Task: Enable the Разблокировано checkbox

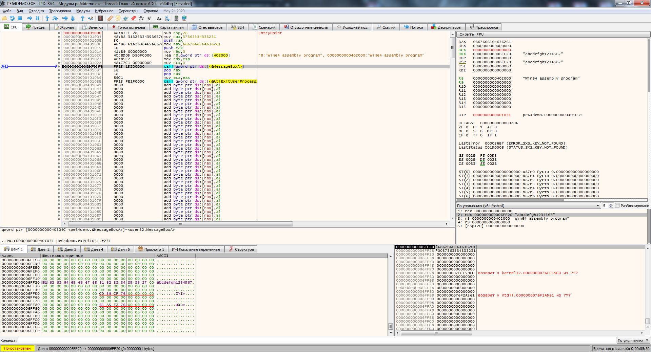Action: [617, 205]
